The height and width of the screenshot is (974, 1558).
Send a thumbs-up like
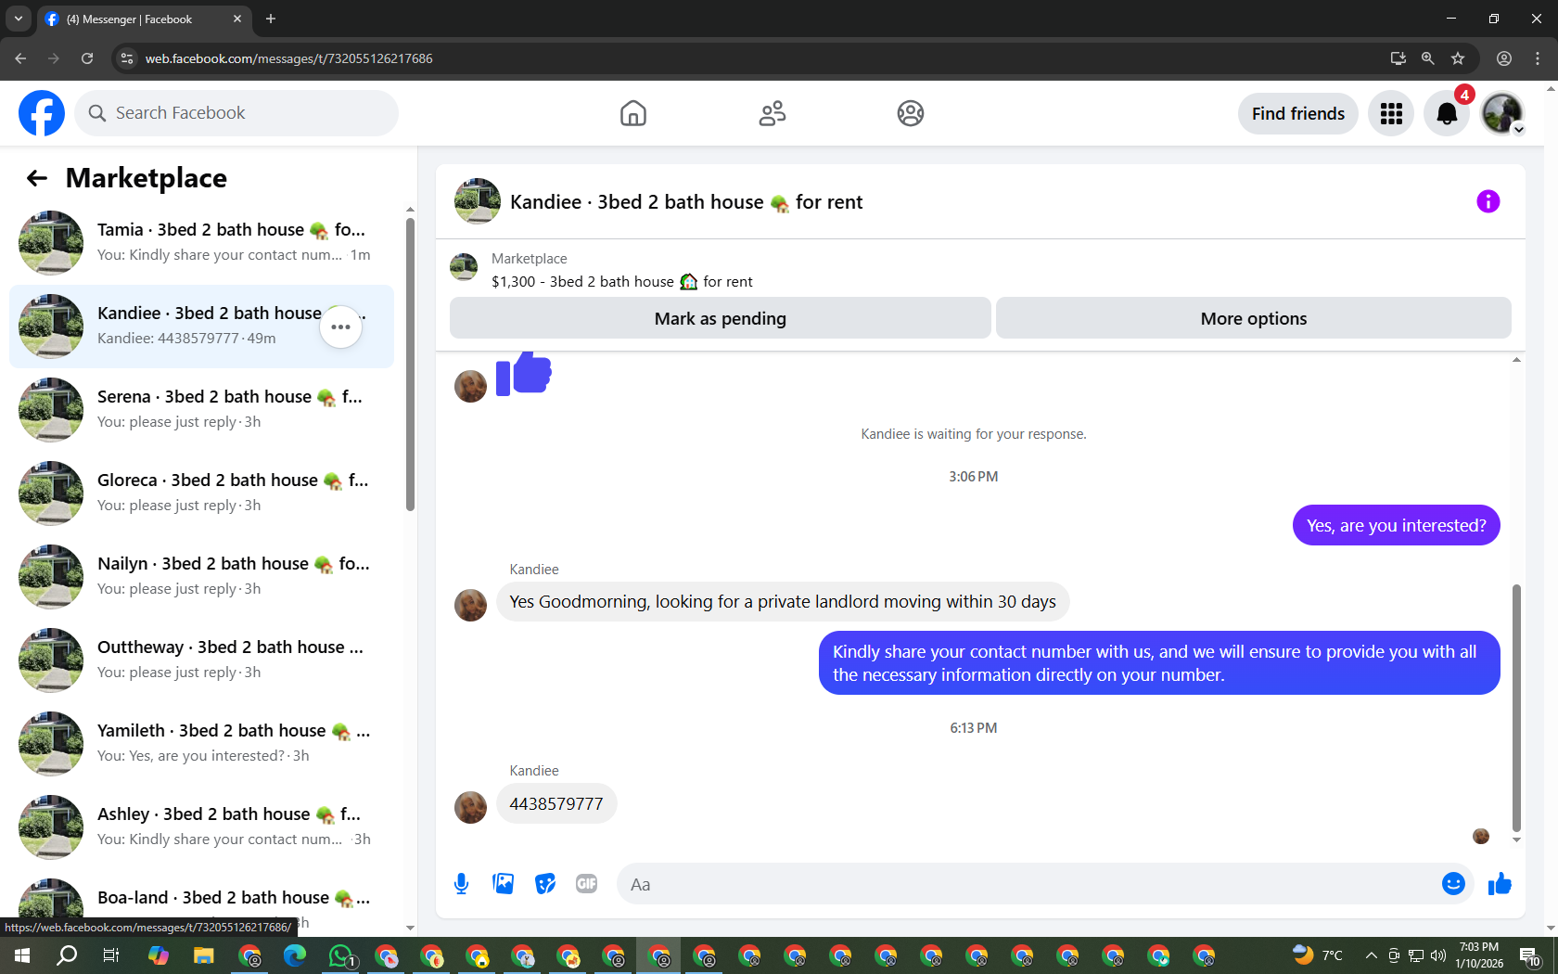[x=1500, y=884]
